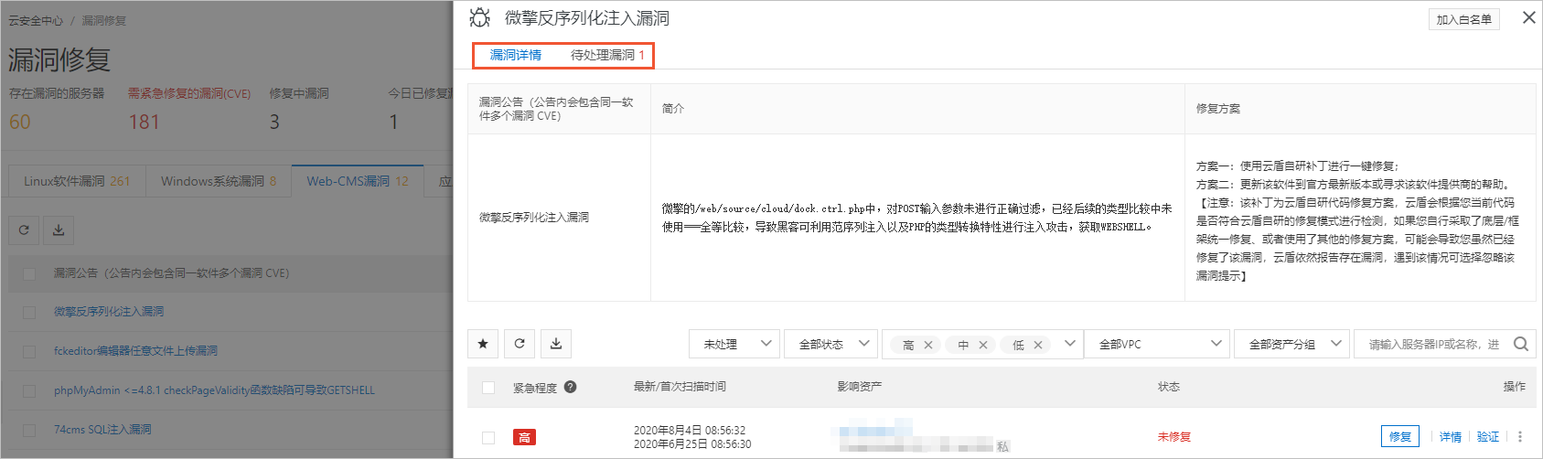
Task: Remove the 高 severity filter tag
Action: tap(928, 345)
